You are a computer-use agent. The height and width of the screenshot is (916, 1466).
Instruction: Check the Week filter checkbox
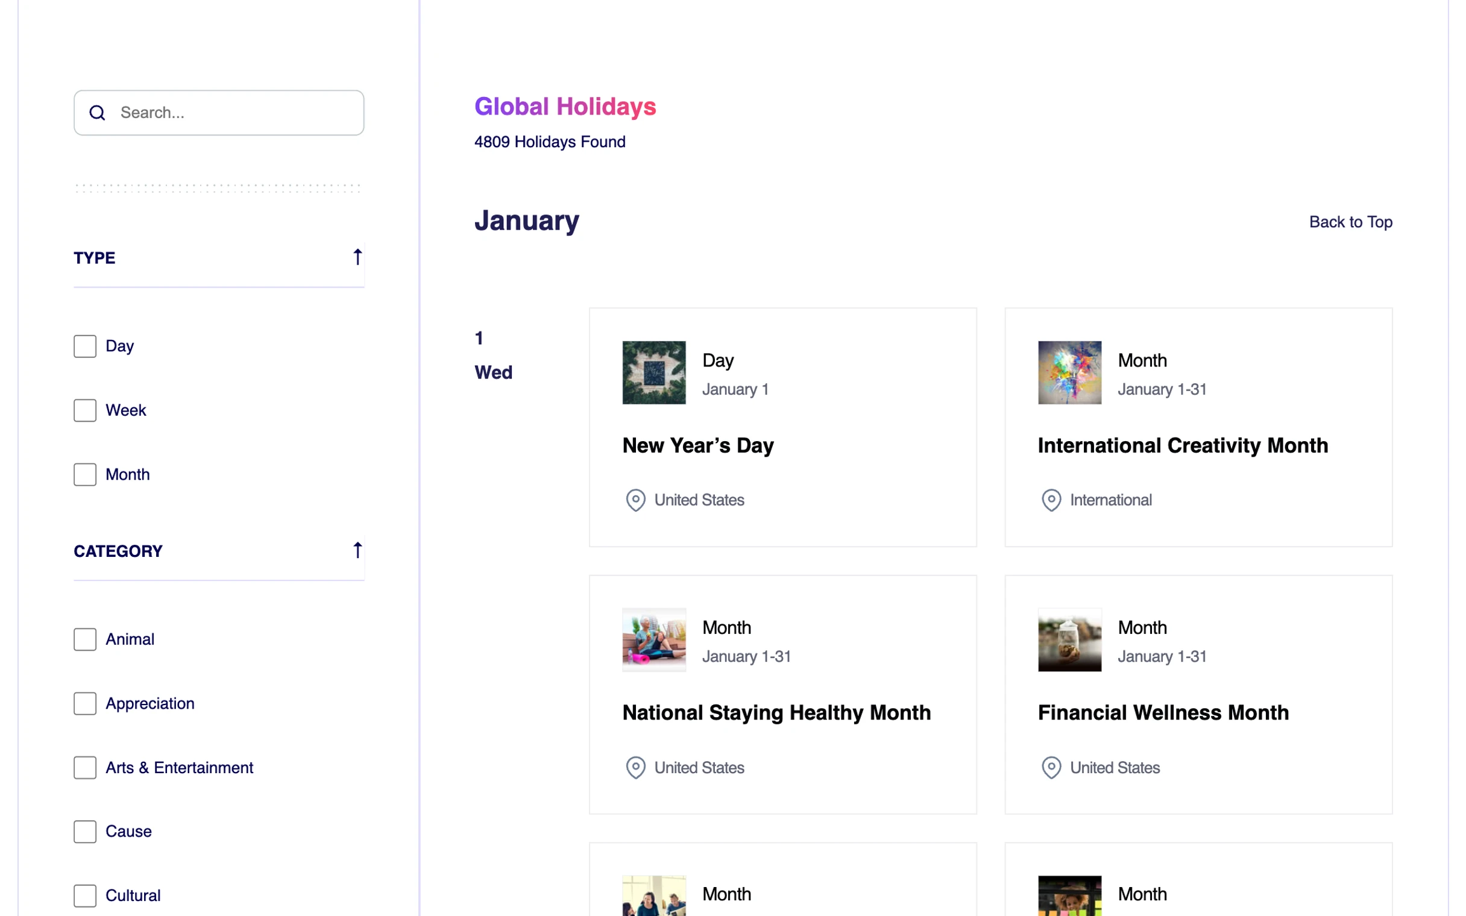pos(85,410)
